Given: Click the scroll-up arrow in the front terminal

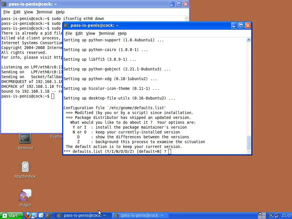Looking at the screenshot, I should click(249, 40).
